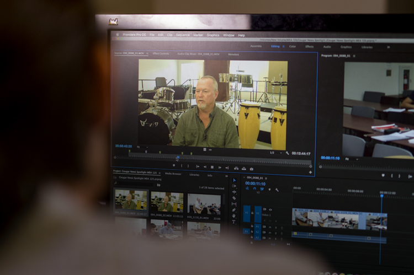Open Source panel hamburger menu
414x275 pixels.
pyautogui.click(x=147, y=53)
